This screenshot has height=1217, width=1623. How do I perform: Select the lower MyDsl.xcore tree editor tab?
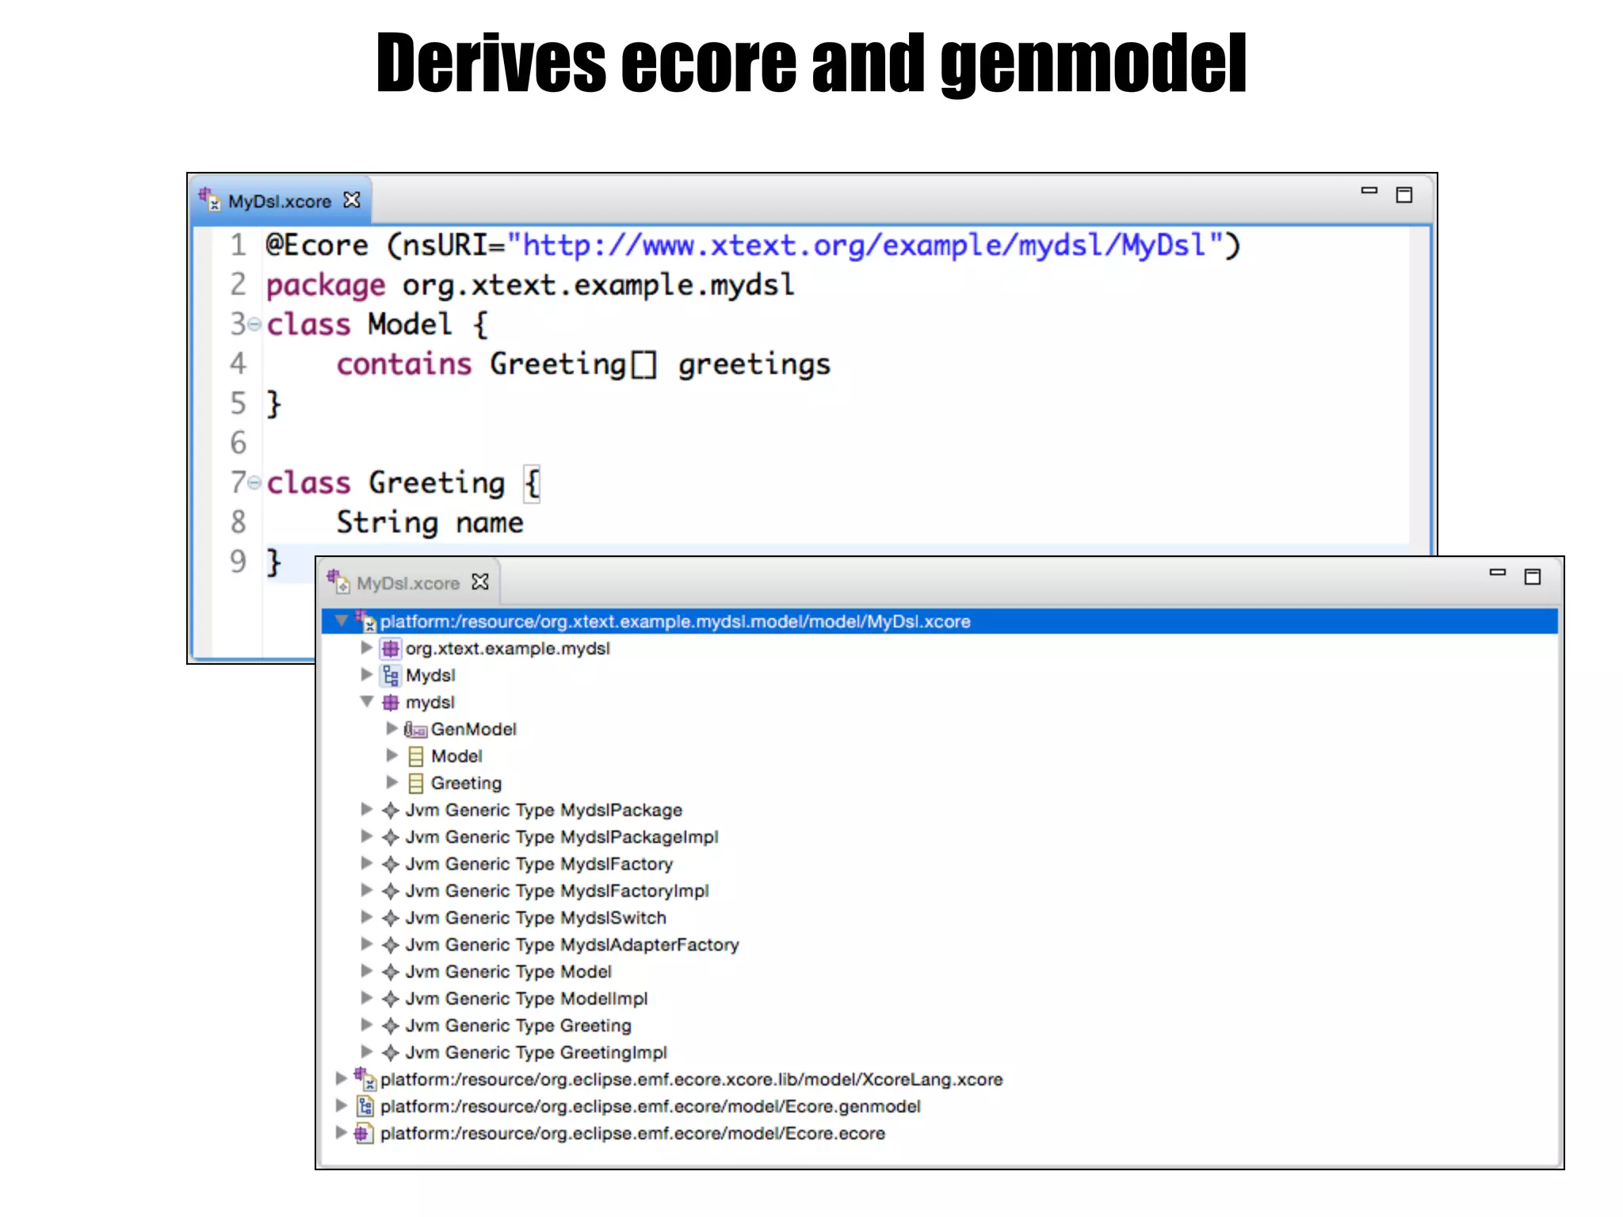pyautogui.click(x=407, y=583)
